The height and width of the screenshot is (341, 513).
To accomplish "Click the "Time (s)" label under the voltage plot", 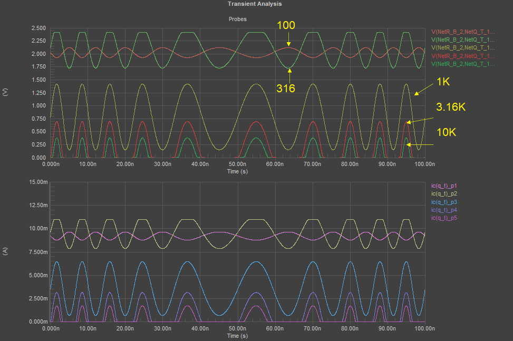I will click(237, 171).
